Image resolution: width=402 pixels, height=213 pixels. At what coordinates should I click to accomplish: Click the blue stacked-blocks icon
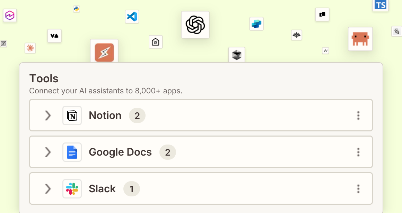pos(256,24)
